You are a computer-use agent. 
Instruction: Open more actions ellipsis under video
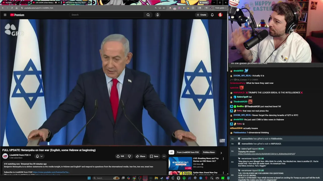click(x=164, y=156)
